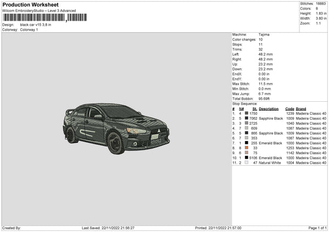This screenshot has height=232, width=329.
Task: Click the Colorway 1 value
Action: coord(29,30)
